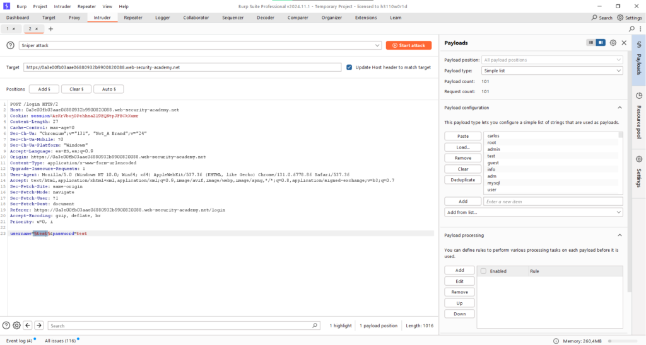Click Down in payload processing rules

click(459, 314)
